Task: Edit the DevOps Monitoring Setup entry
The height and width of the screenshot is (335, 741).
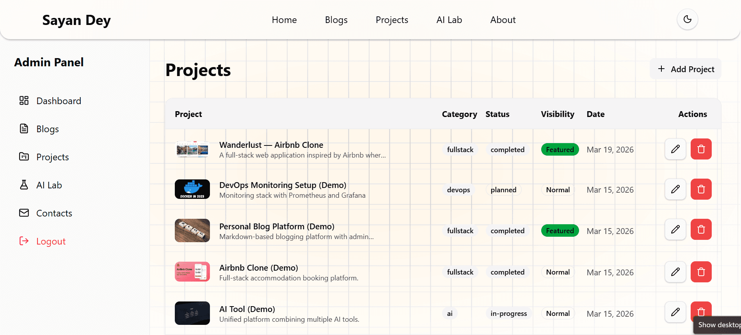Action: [x=675, y=189]
